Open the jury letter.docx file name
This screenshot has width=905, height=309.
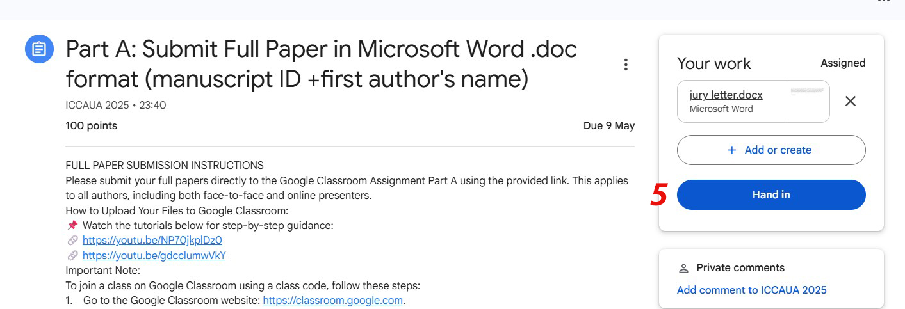726,95
